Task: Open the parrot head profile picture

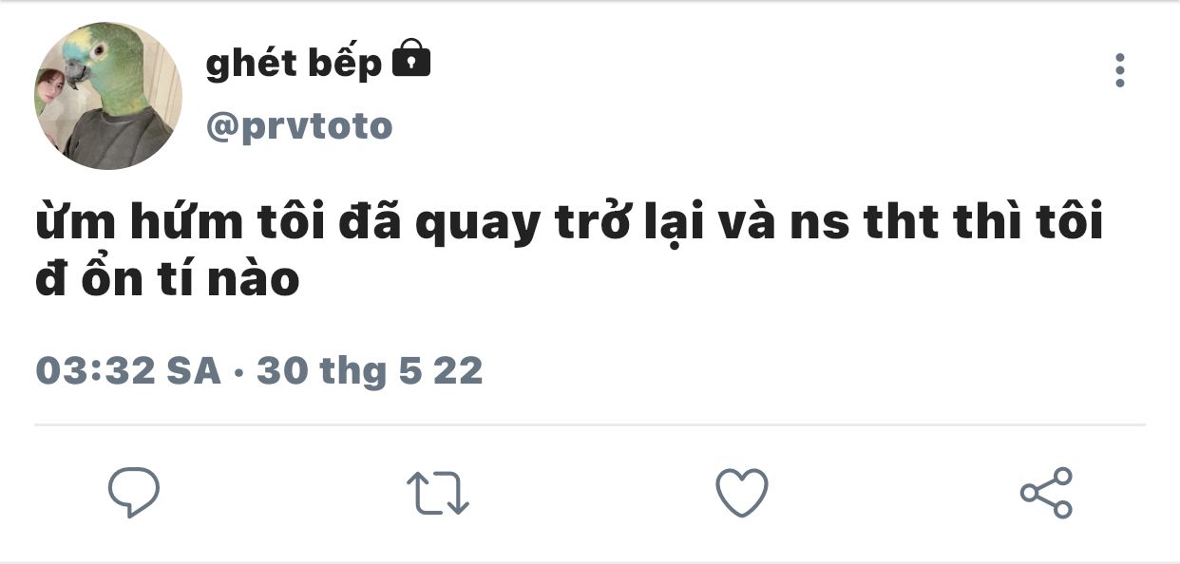Action: 108,96
